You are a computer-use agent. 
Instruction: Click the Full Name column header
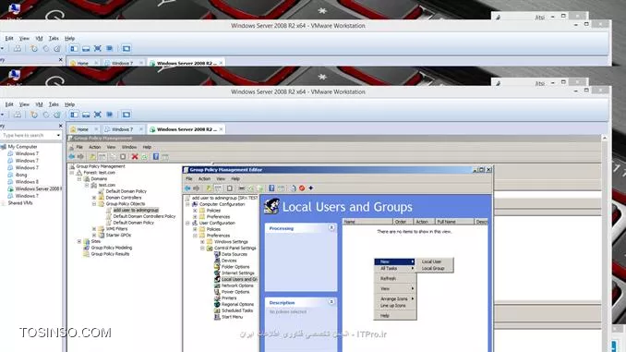(x=454, y=222)
